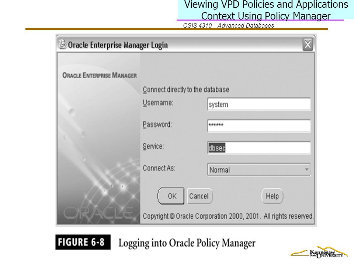The image size is (354, 265).
Task: Click into the Password field
Action: [259, 126]
